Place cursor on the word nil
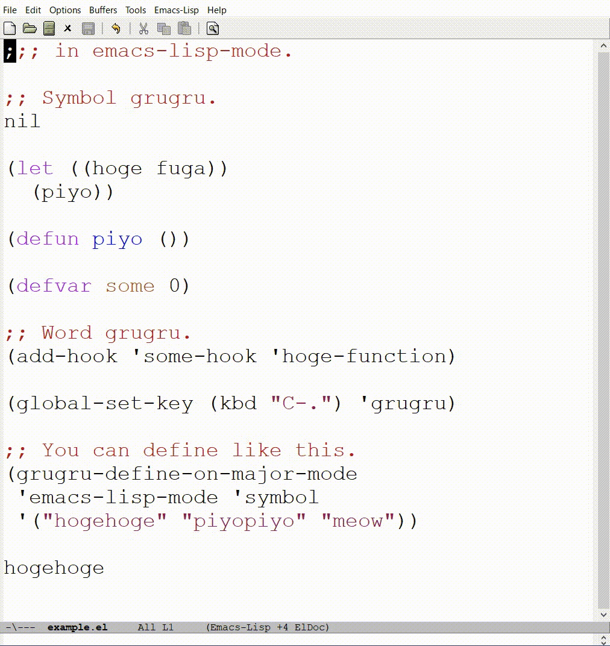 pyautogui.click(x=22, y=122)
